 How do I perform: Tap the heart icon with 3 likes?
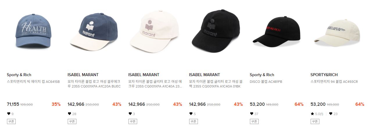coord(130,114)
